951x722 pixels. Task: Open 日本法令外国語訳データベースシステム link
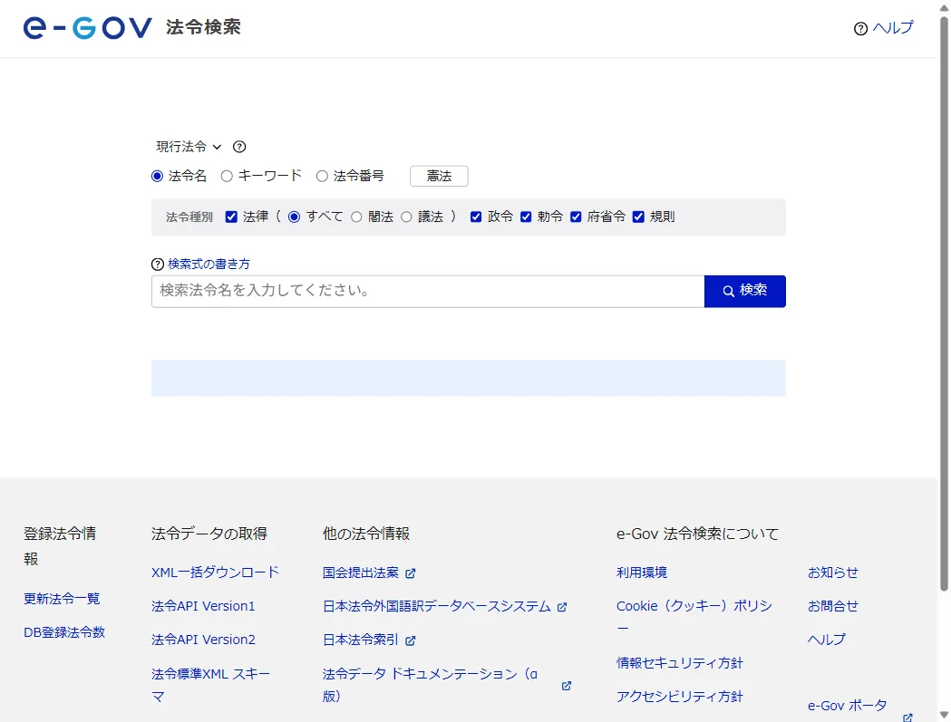(x=436, y=606)
